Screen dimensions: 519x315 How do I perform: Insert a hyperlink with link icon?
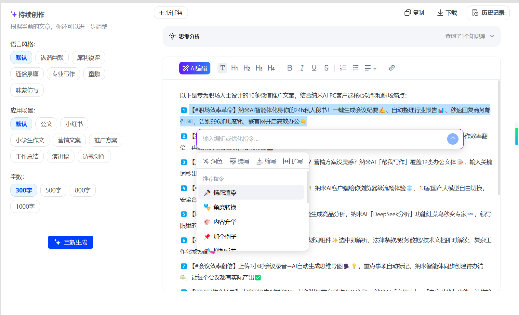click(x=392, y=68)
